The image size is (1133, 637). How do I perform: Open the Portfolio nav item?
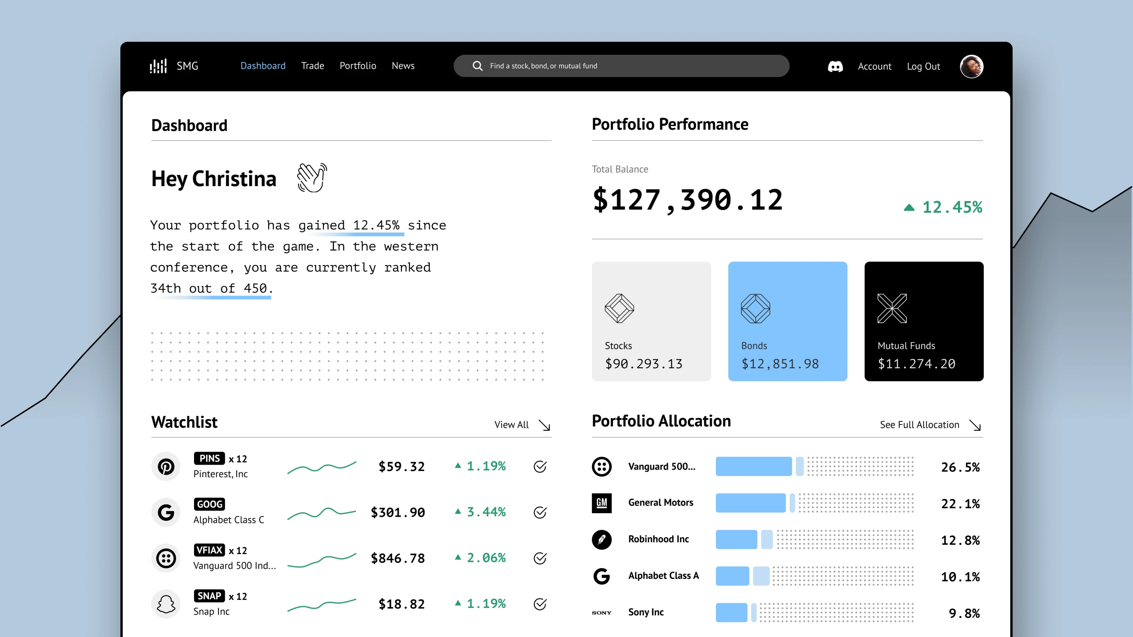pos(358,66)
